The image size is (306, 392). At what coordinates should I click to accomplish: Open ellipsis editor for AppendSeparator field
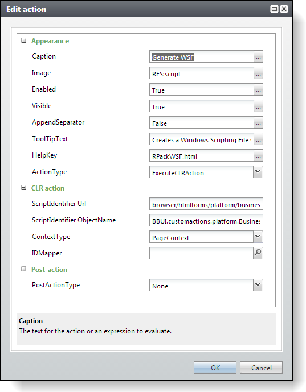click(x=258, y=123)
